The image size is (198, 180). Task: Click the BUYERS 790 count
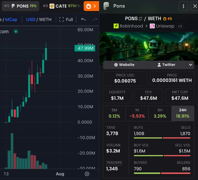pyautogui.click(x=138, y=169)
